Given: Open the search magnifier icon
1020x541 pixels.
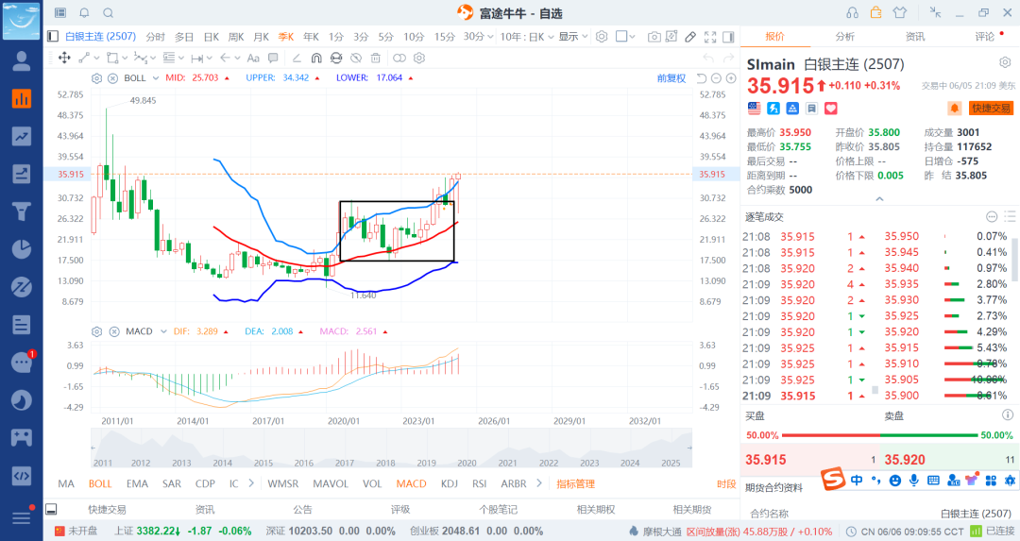Looking at the screenshot, I should click(108, 13).
